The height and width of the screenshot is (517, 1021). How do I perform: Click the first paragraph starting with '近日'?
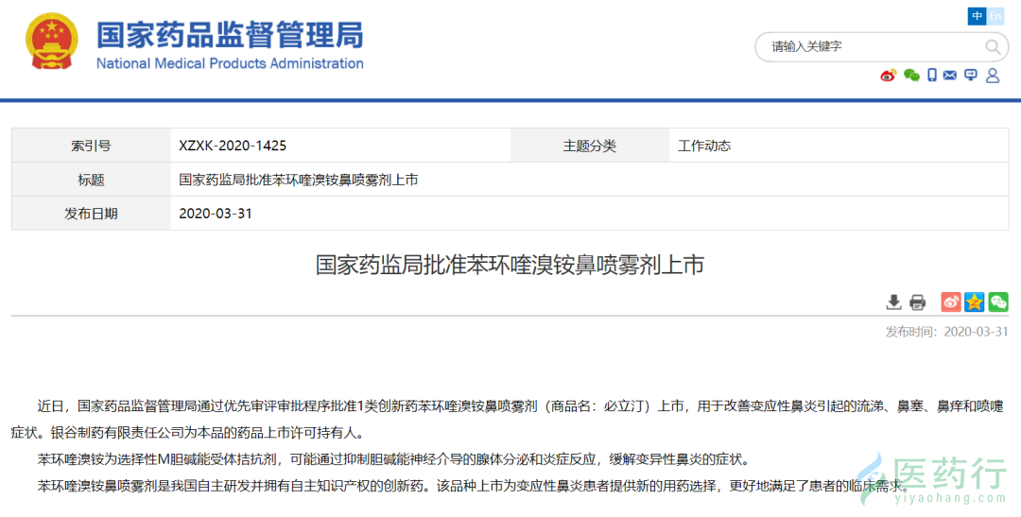510,420
